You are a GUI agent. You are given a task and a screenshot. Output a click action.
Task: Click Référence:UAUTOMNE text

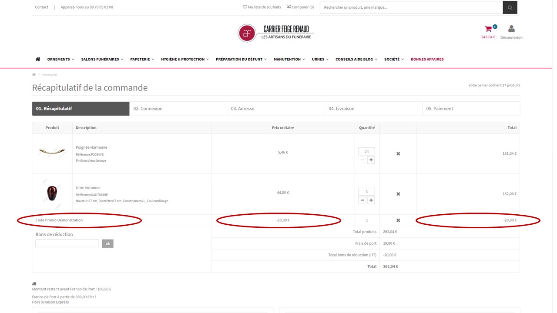(x=92, y=195)
